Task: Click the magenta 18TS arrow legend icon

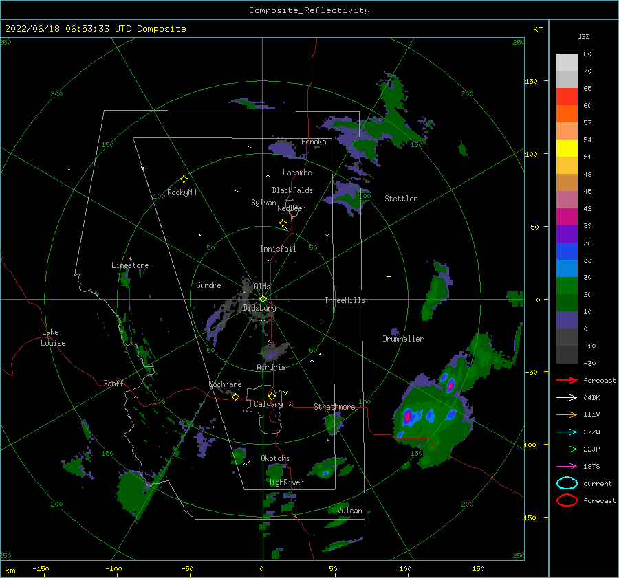Action: [567, 467]
